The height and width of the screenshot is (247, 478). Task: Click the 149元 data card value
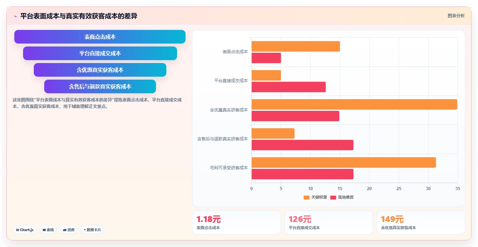(x=392, y=219)
